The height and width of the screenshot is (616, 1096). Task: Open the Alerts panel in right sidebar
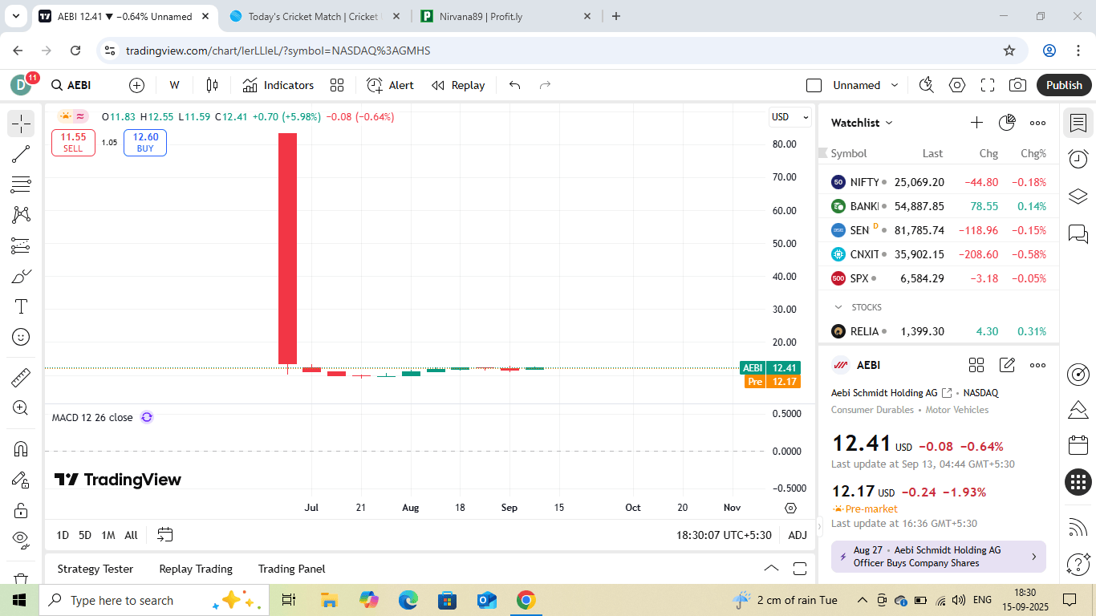click(1078, 159)
